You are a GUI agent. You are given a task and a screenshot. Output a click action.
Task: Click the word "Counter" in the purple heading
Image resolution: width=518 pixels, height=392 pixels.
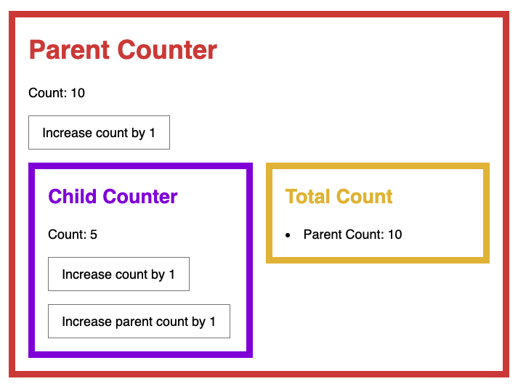(x=140, y=197)
